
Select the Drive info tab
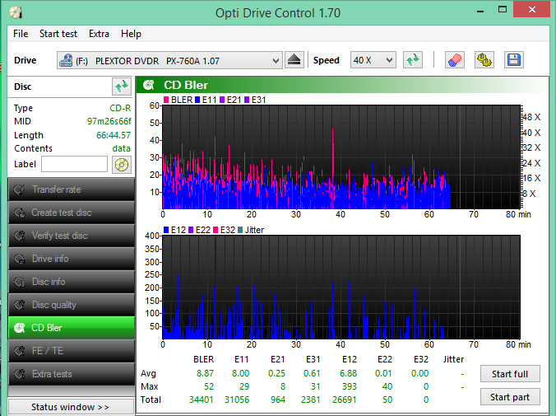[72, 259]
